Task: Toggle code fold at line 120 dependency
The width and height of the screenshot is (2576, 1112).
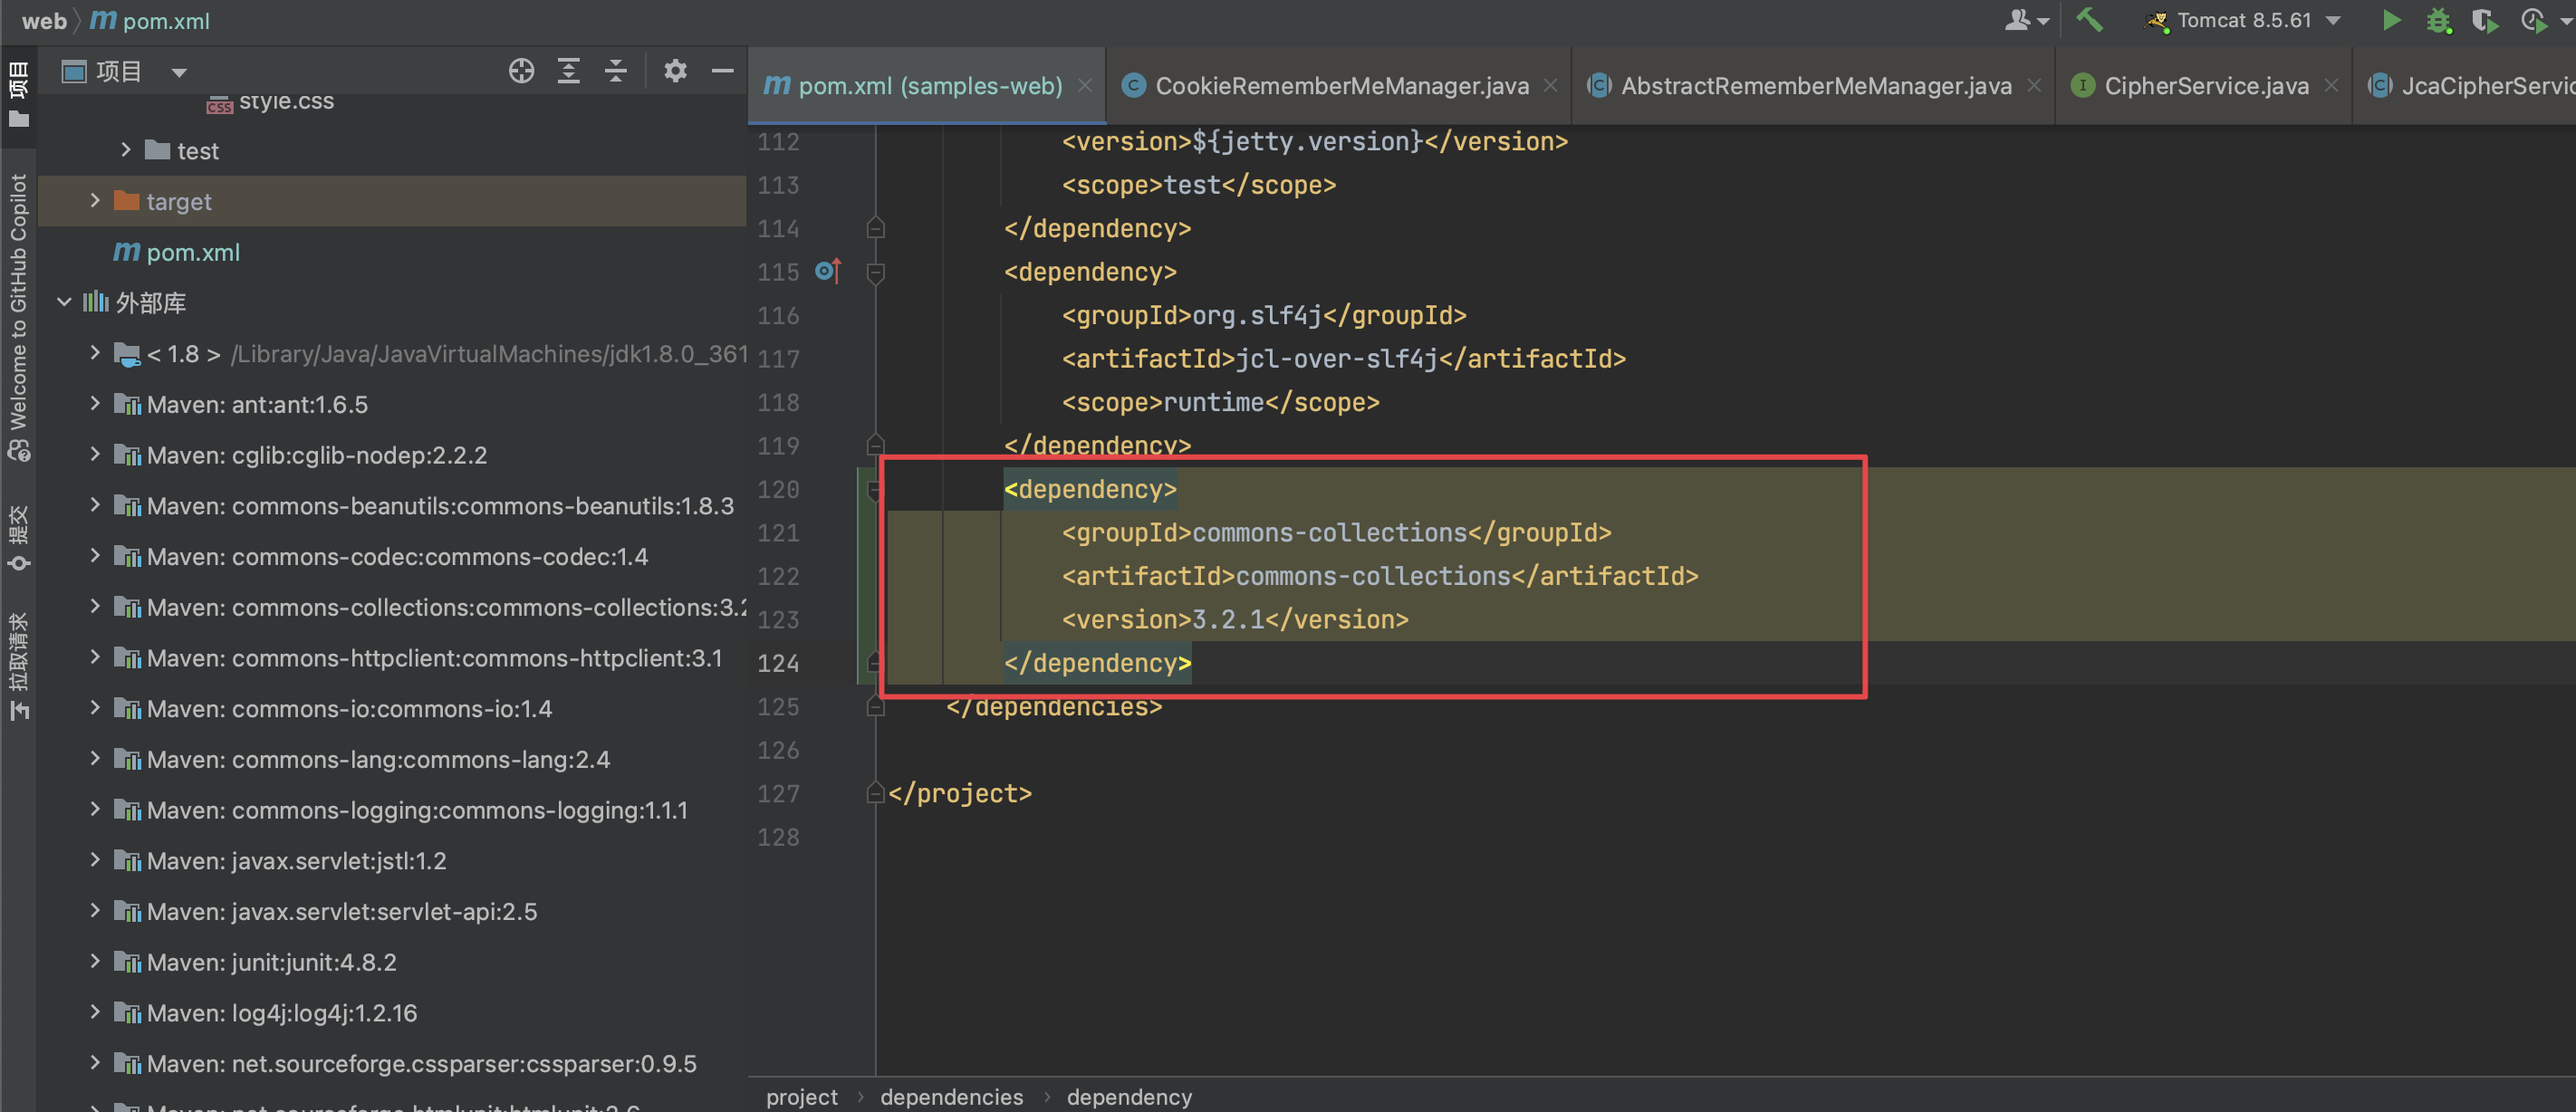Action: tap(875, 489)
